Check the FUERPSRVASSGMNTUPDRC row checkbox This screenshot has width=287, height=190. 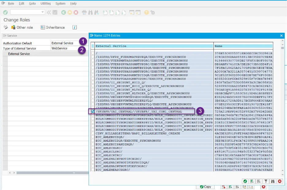pyautogui.click(x=93, y=64)
